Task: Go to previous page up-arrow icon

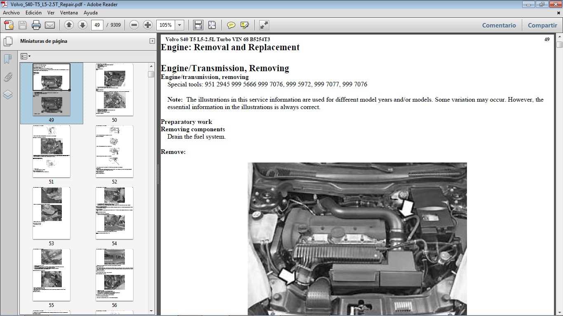Action: coord(69,25)
